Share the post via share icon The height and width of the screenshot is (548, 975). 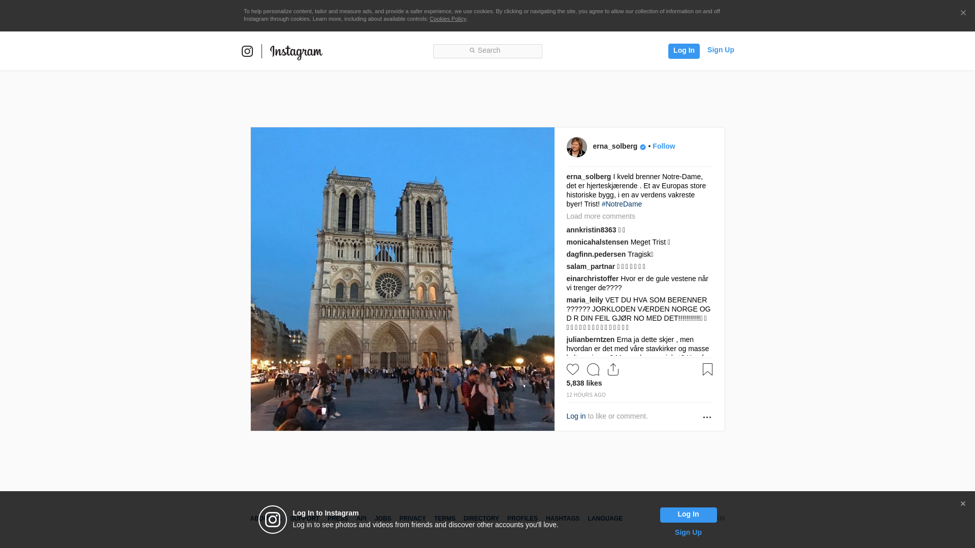pos(613,369)
